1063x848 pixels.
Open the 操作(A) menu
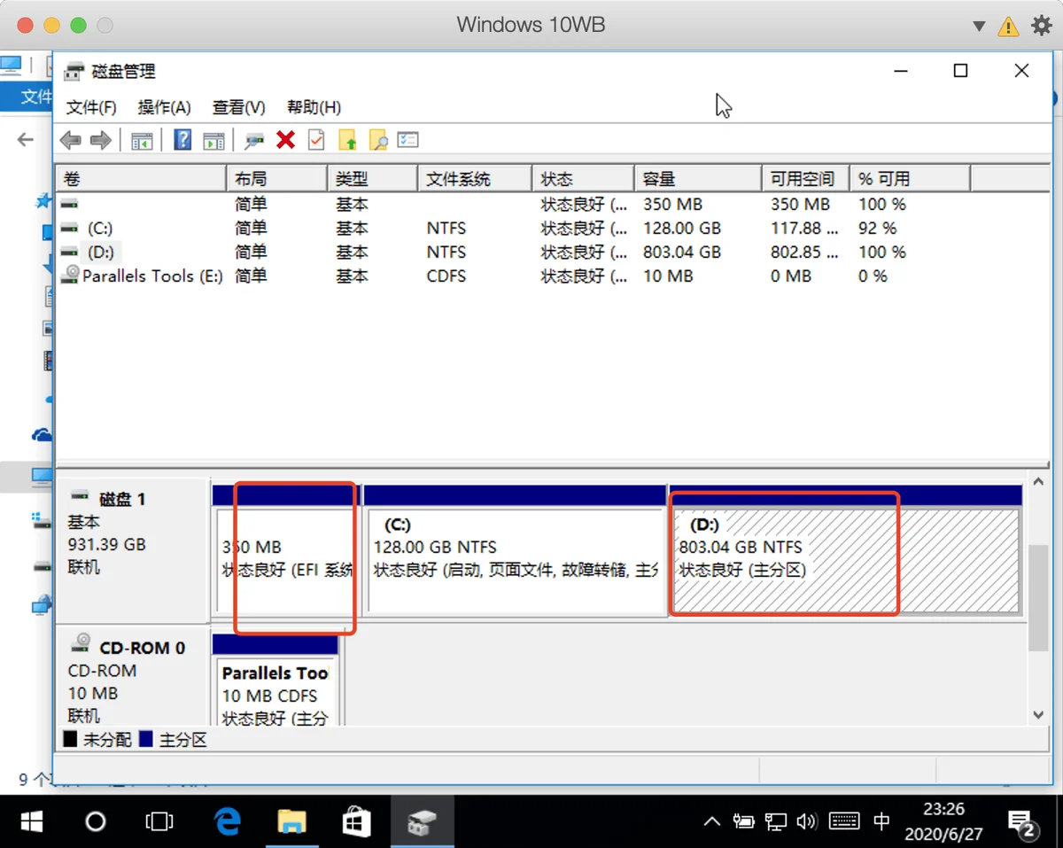164,107
